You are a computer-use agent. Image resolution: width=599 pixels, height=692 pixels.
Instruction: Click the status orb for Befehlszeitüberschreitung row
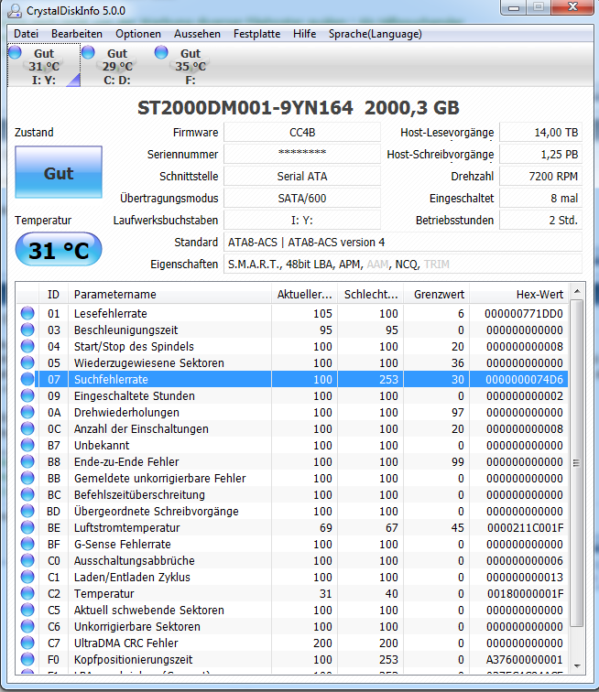[x=27, y=494]
